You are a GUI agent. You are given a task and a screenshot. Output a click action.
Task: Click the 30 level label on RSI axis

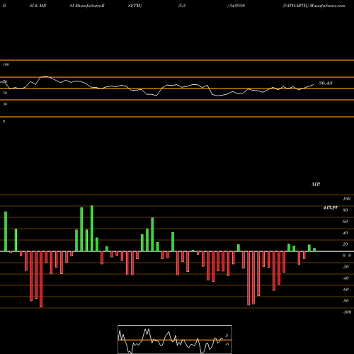5,104
